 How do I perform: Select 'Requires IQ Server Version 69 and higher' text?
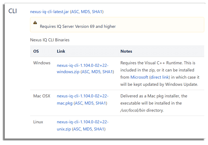[x=78, y=26]
